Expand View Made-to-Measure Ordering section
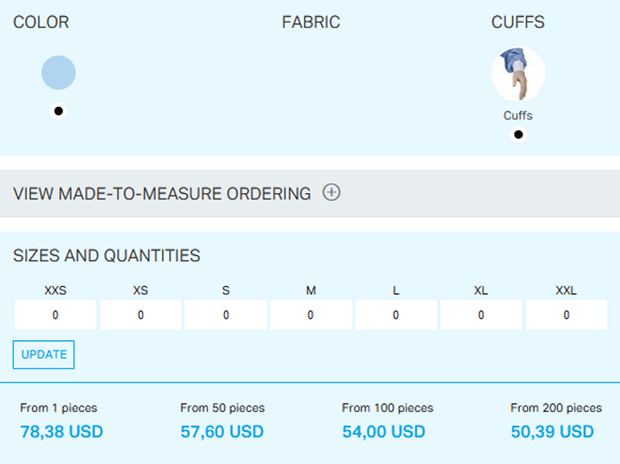620x464 pixels. (x=162, y=193)
